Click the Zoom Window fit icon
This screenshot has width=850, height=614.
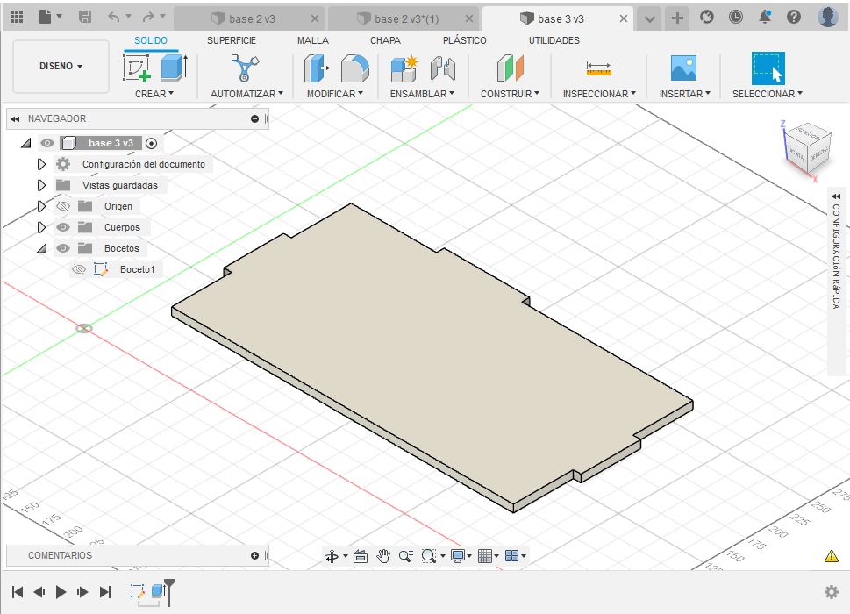429,555
